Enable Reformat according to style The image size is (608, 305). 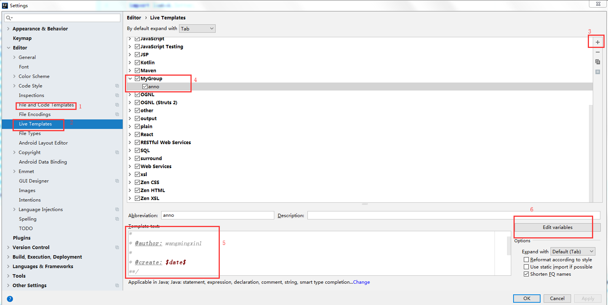click(x=526, y=260)
